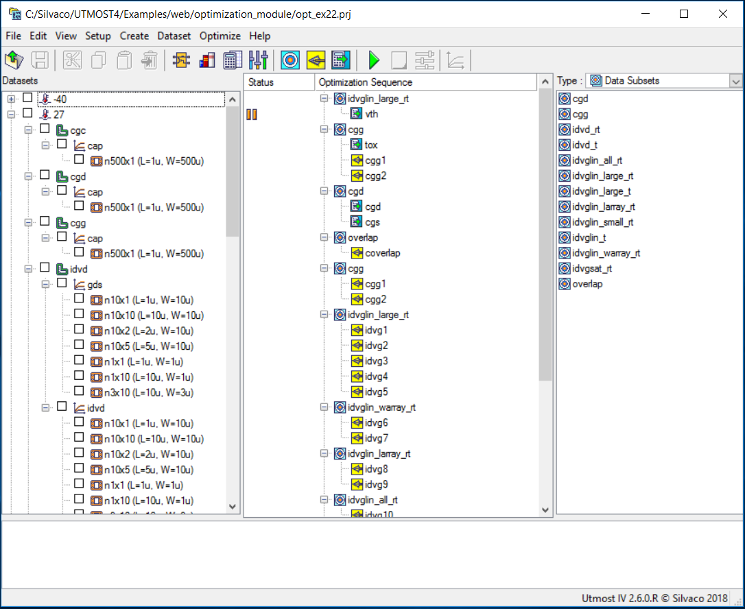The width and height of the screenshot is (745, 609).
Task: Collapse the overlap sequence node
Action: coord(324,237)
